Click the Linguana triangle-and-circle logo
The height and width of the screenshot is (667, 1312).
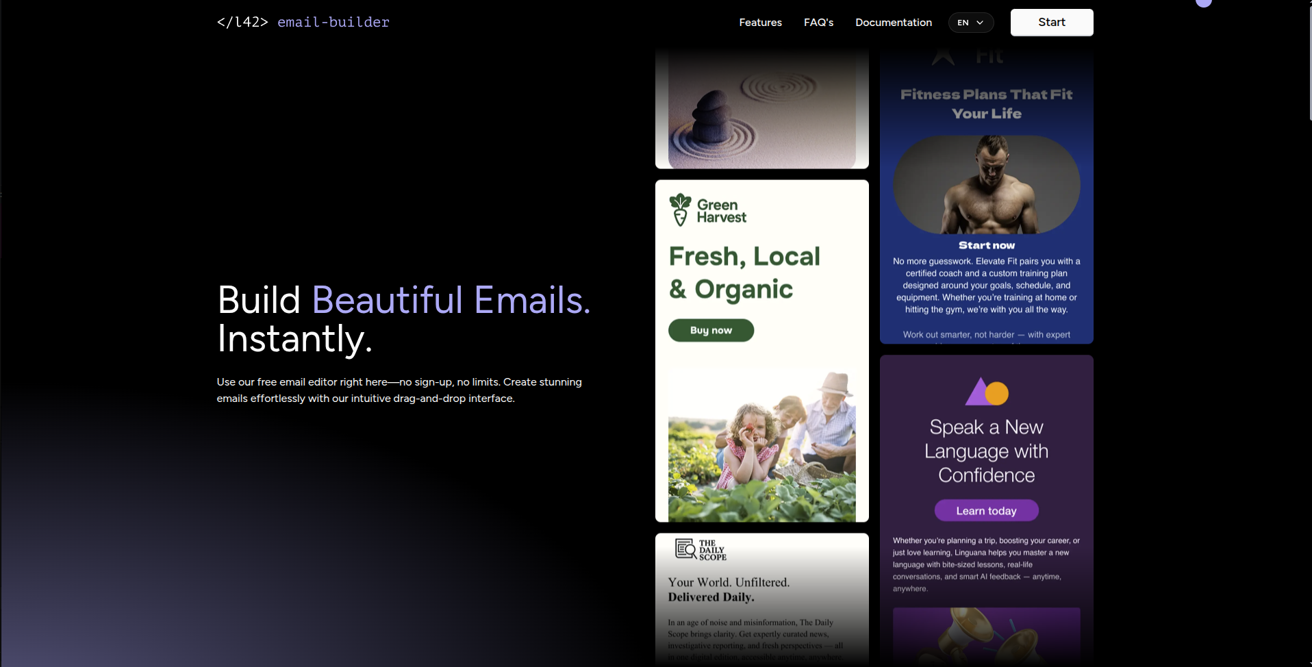point(986,392)
